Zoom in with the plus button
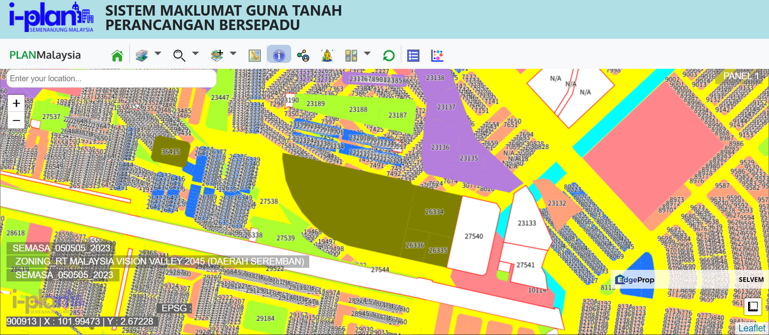This screenshot has height=335, width=769. [16, 103]
